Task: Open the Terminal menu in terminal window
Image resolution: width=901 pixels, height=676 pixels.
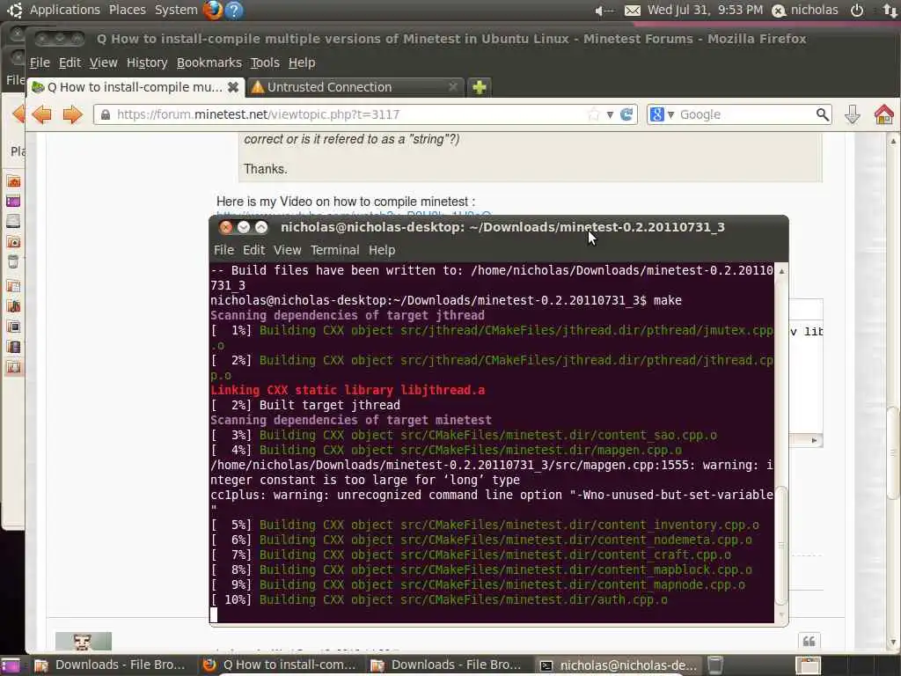Action: pyautogui.click(x=334, y=250)
